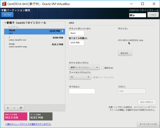
Task: Click the ヘルプ help button
Action: [x=153, y=15]
